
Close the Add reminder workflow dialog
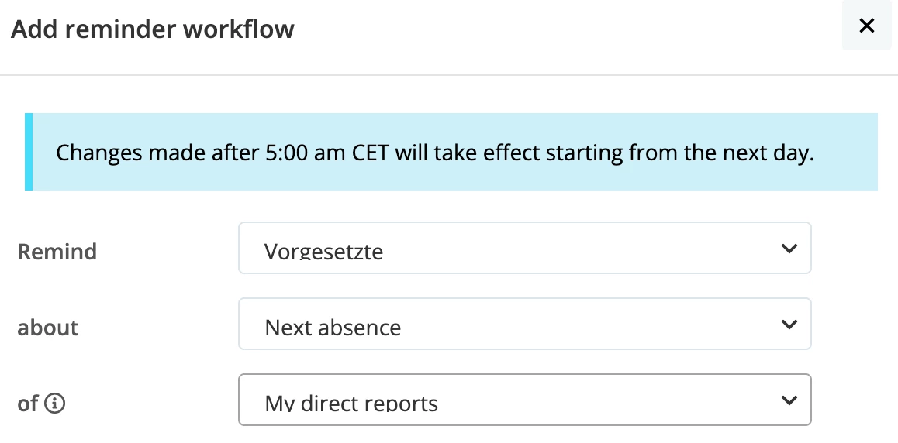click(x=866, y=25)
